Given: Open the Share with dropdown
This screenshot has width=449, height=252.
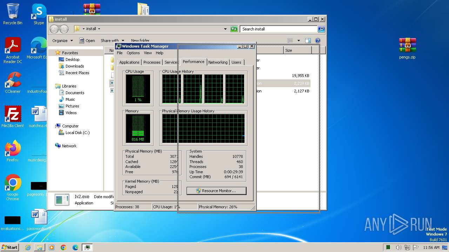Looking at the screenshot, I should (112, 41).
